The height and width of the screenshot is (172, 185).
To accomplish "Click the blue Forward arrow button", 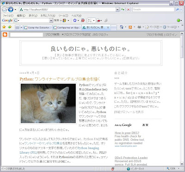I will pos(11,10).
